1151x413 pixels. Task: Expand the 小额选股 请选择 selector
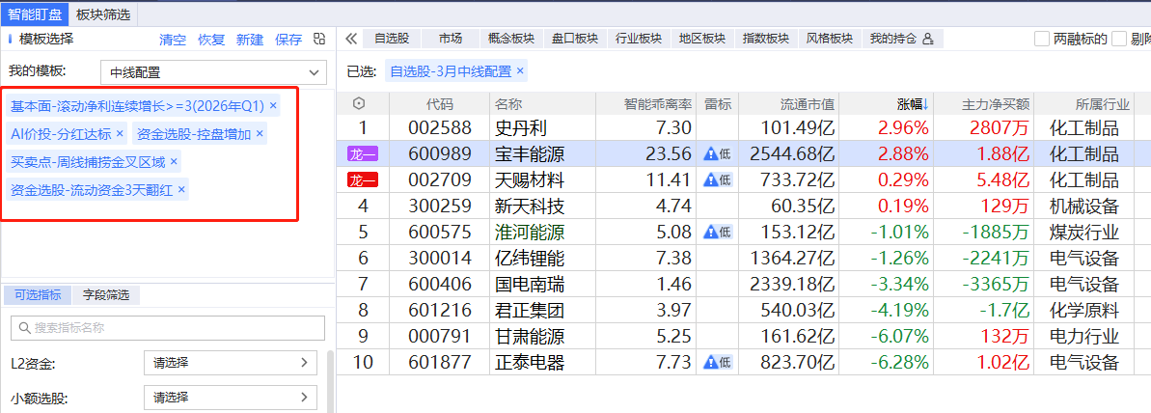click(230, 398)
